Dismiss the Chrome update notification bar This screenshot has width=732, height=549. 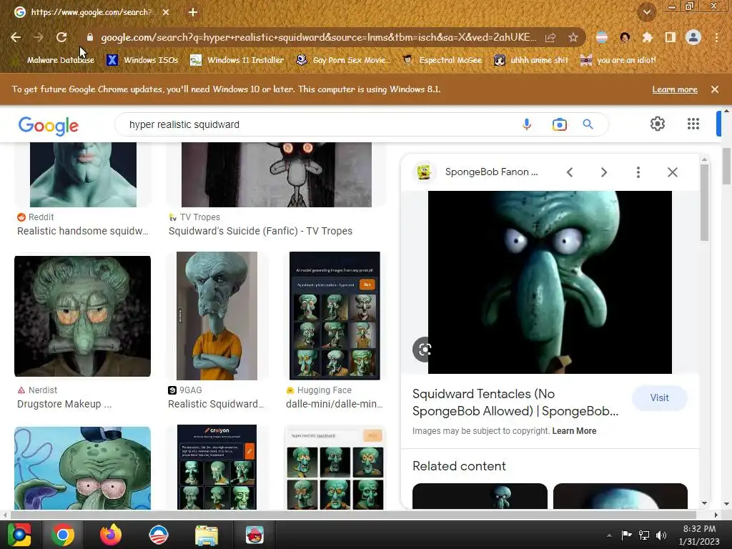715,89
